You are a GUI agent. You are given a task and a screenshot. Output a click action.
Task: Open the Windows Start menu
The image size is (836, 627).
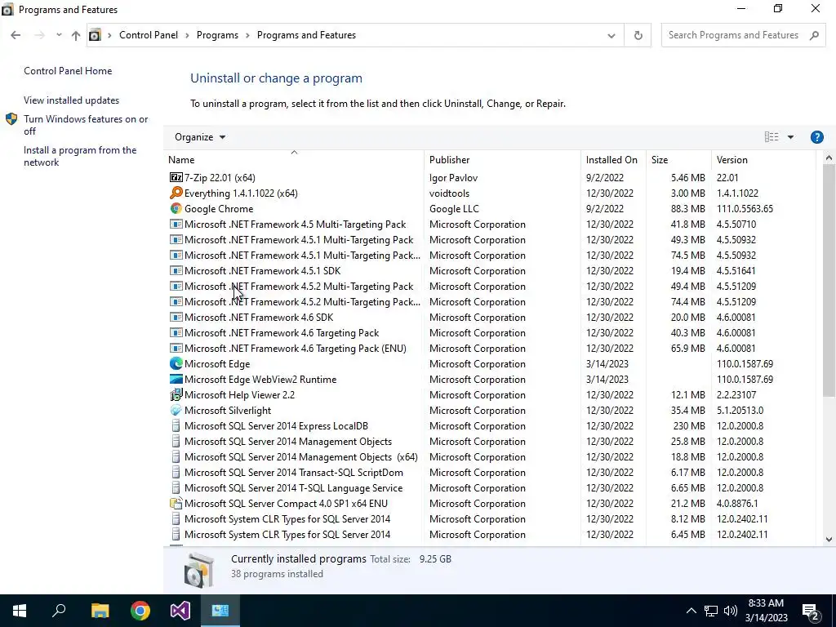click(20, 611)
